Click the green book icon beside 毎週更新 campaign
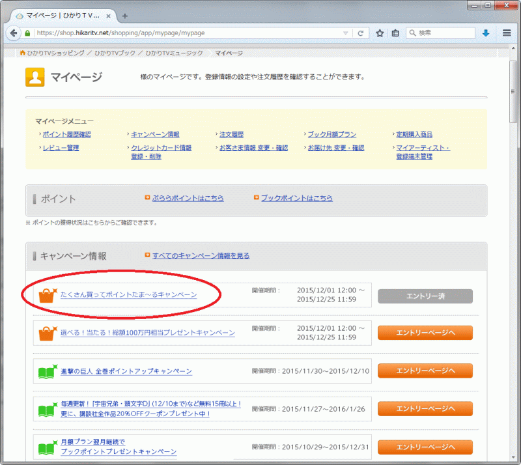Image resolution: width=521 pixels, height=465 pixels. 48,410
